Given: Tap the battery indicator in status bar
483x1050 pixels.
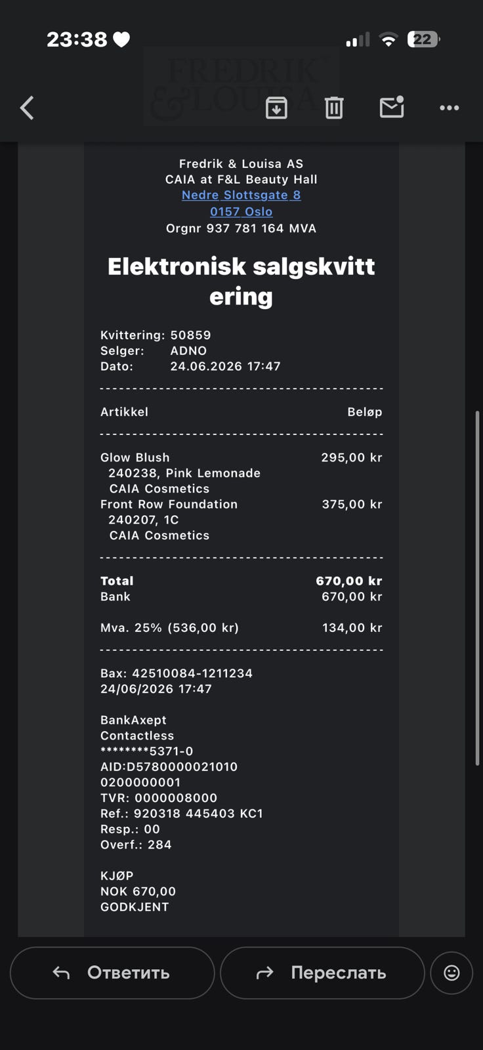Looking at the screenshot, I should (423, 39).
